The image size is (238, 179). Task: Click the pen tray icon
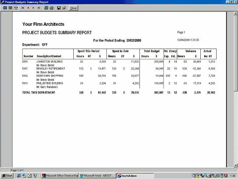pos(214,176)
